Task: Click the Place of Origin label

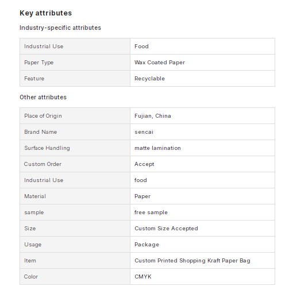Action: coord(43,116)
